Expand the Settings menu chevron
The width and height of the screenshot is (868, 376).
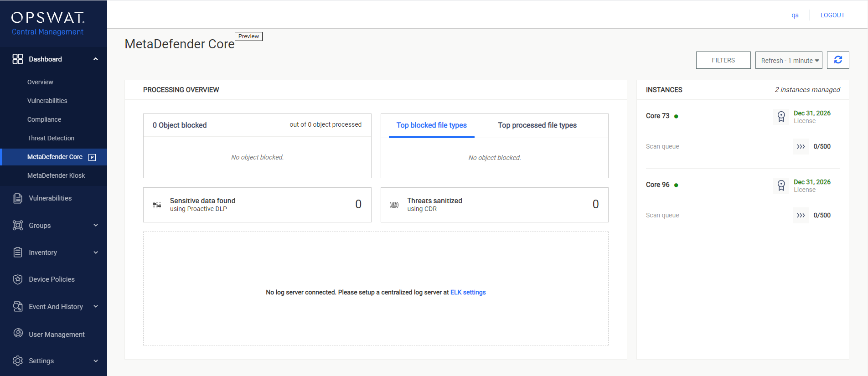click(x=96, y=361)
